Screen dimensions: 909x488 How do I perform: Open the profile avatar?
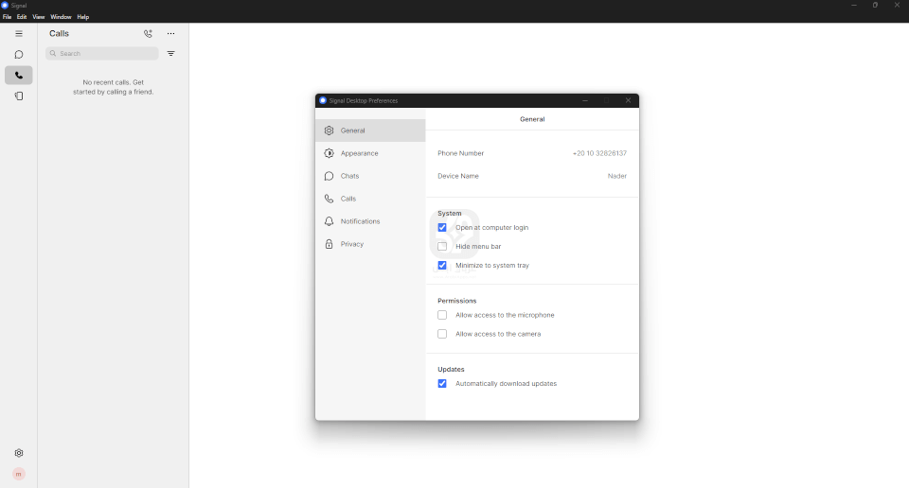[x=18, y=474]
